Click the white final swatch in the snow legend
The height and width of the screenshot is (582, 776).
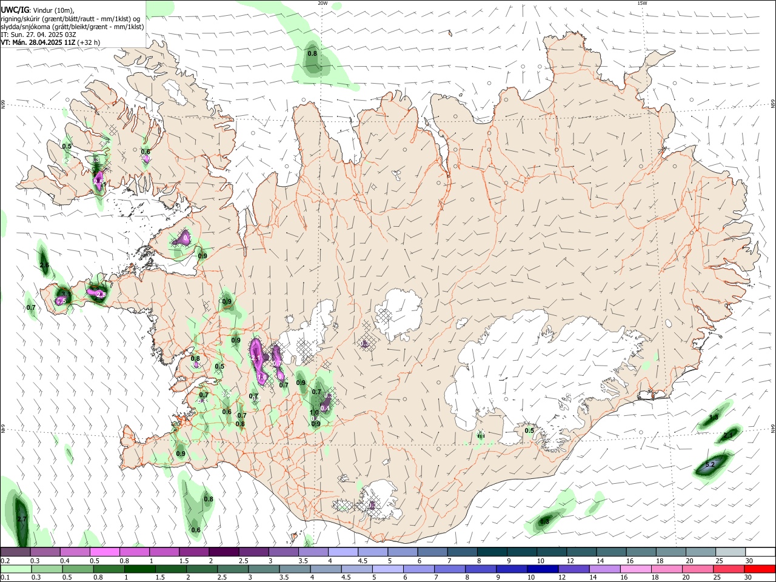point(759,552)
